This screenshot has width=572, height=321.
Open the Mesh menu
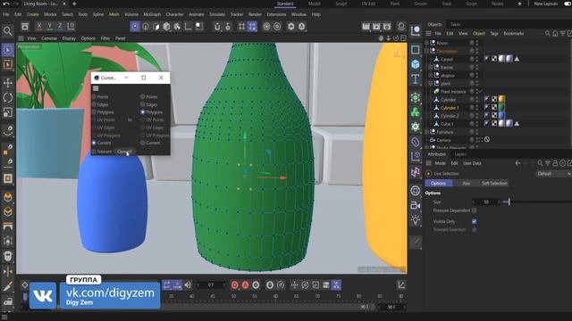(114, 14)
